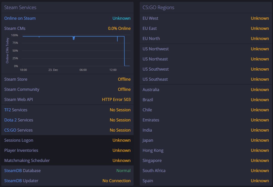The image size is (273, 187).
Task: Click the 0.0% Online status for Steam CMs
Action: point(119,28)
